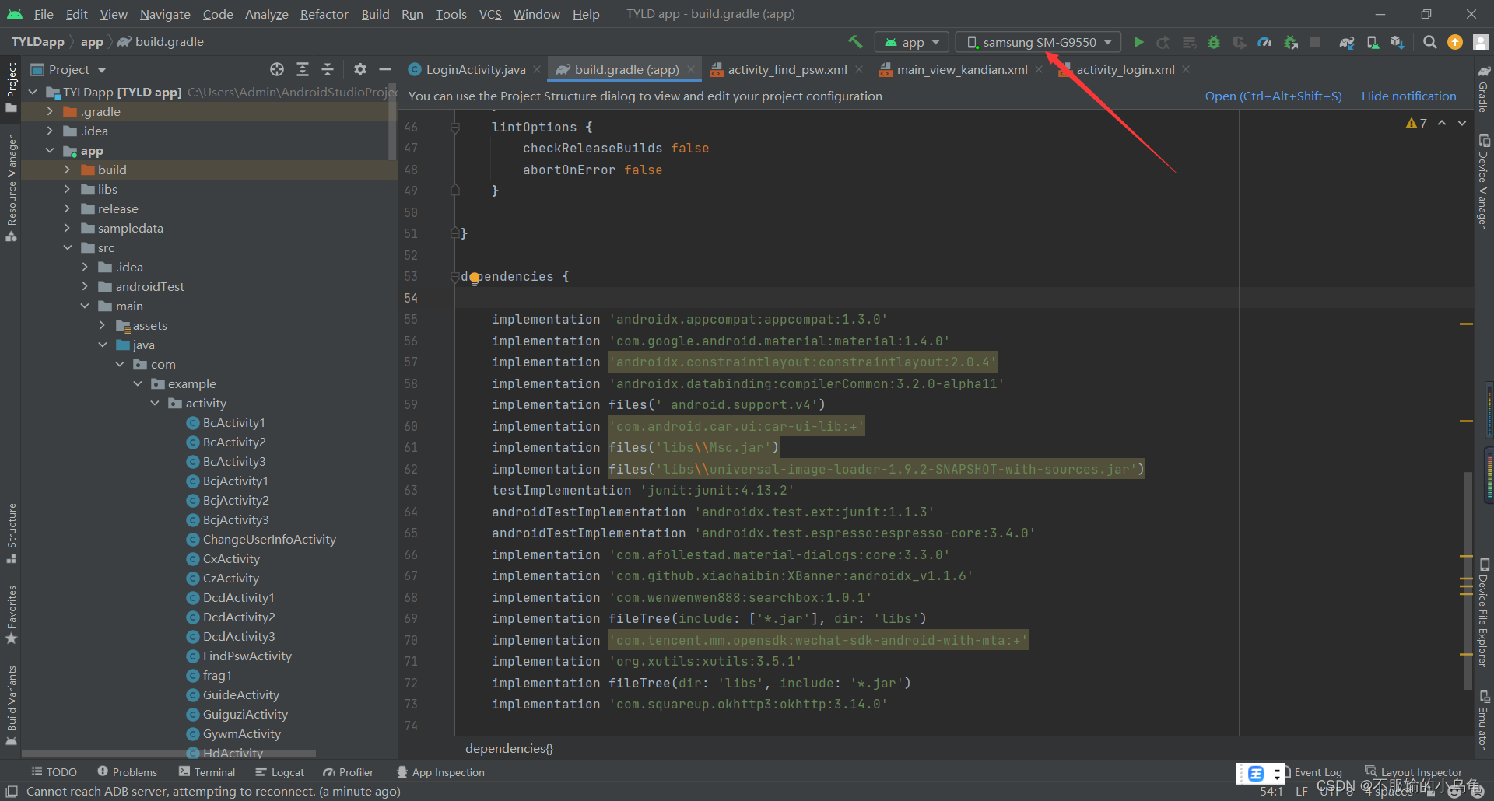Click the Make Project hammer icon

[855, 42]
